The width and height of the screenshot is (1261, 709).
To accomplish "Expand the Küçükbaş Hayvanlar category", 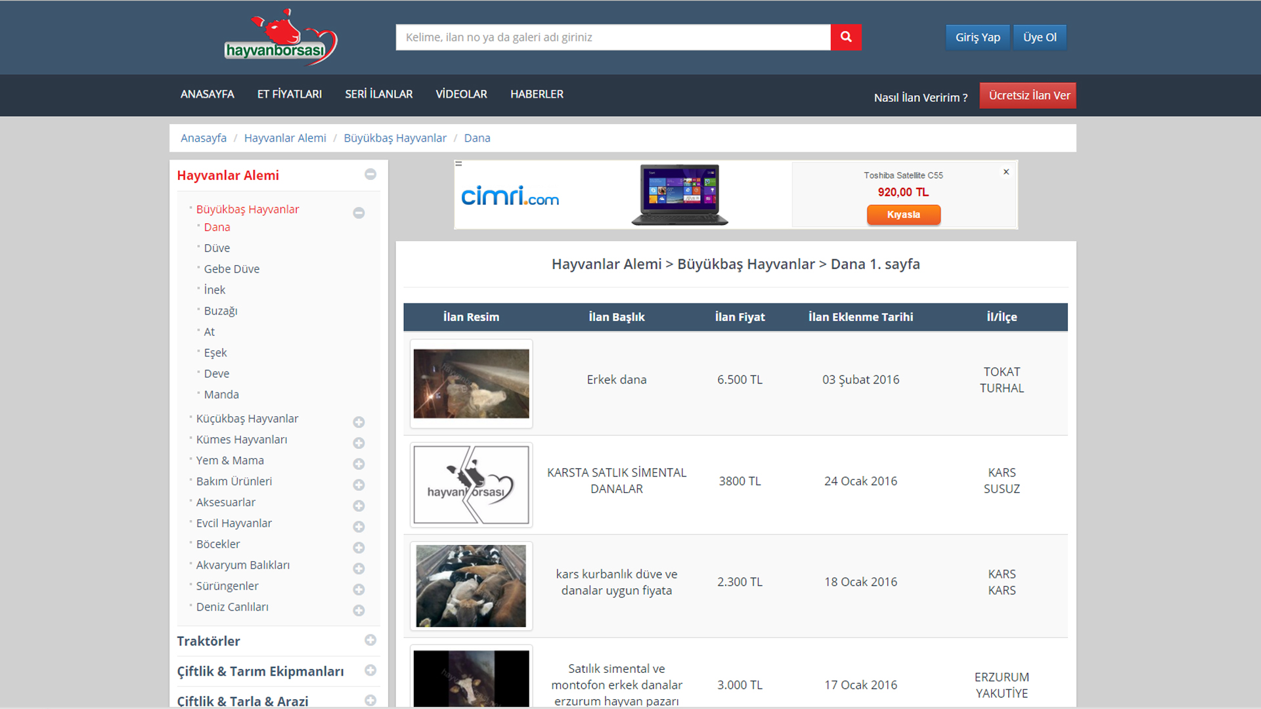I will [359, 422].
